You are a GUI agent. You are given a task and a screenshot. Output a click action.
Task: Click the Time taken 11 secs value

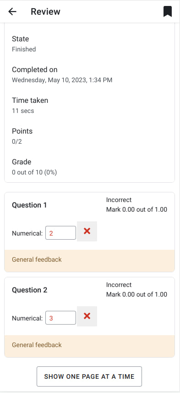point(23,111)
